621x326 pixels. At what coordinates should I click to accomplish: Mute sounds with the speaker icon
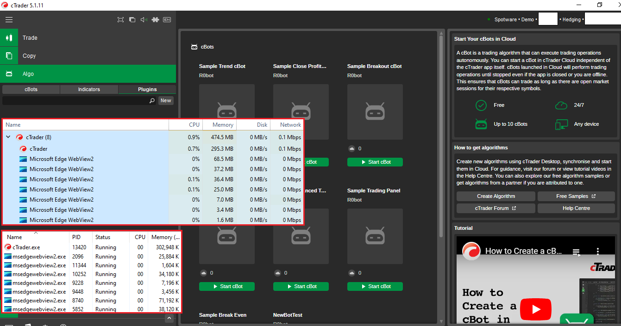tap(144, 19)
